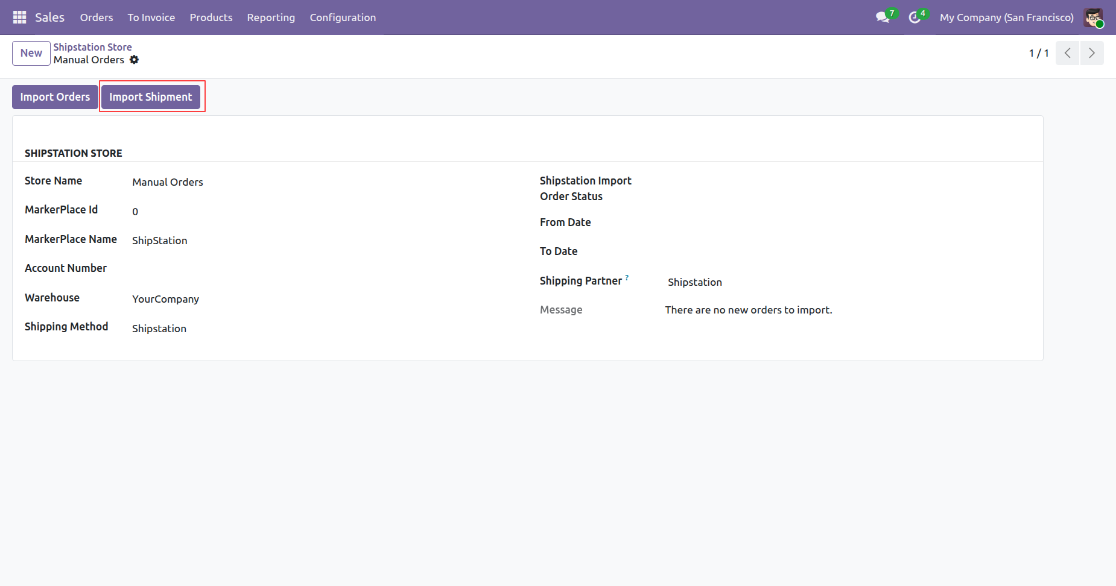Click the record pager 1 / 1
This screenshot has width=1116, height=586.
[x=1038, y=53]
